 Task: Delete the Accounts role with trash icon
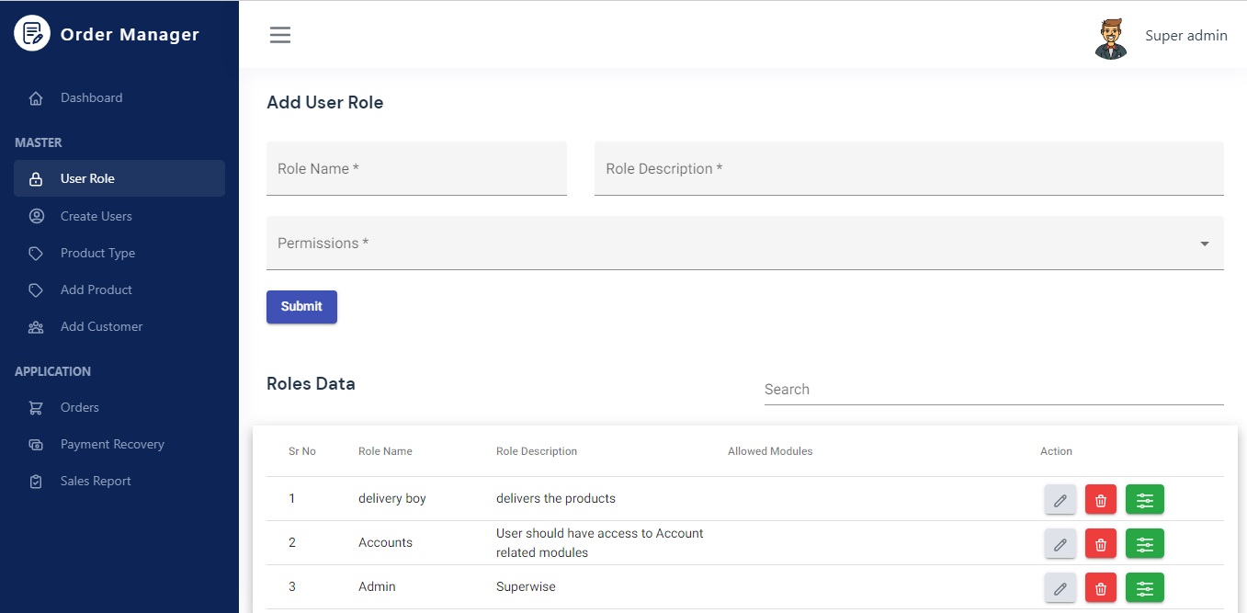coord(1100,543)
